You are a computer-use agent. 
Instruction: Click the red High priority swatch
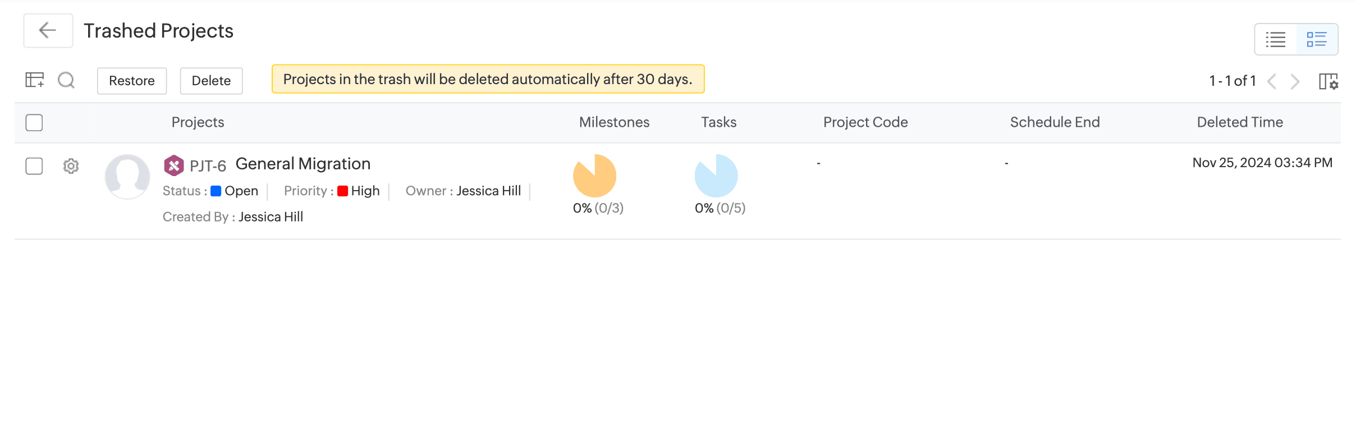pos(342,191)
